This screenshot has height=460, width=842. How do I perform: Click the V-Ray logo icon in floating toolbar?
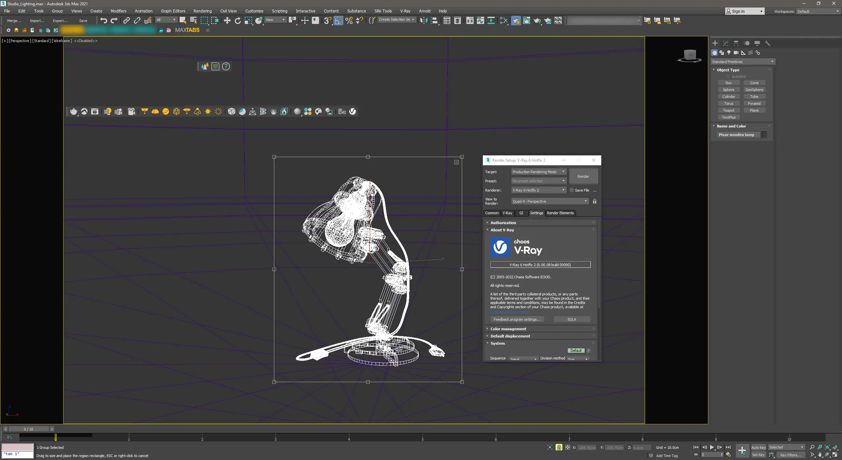[x=352, y=111]
